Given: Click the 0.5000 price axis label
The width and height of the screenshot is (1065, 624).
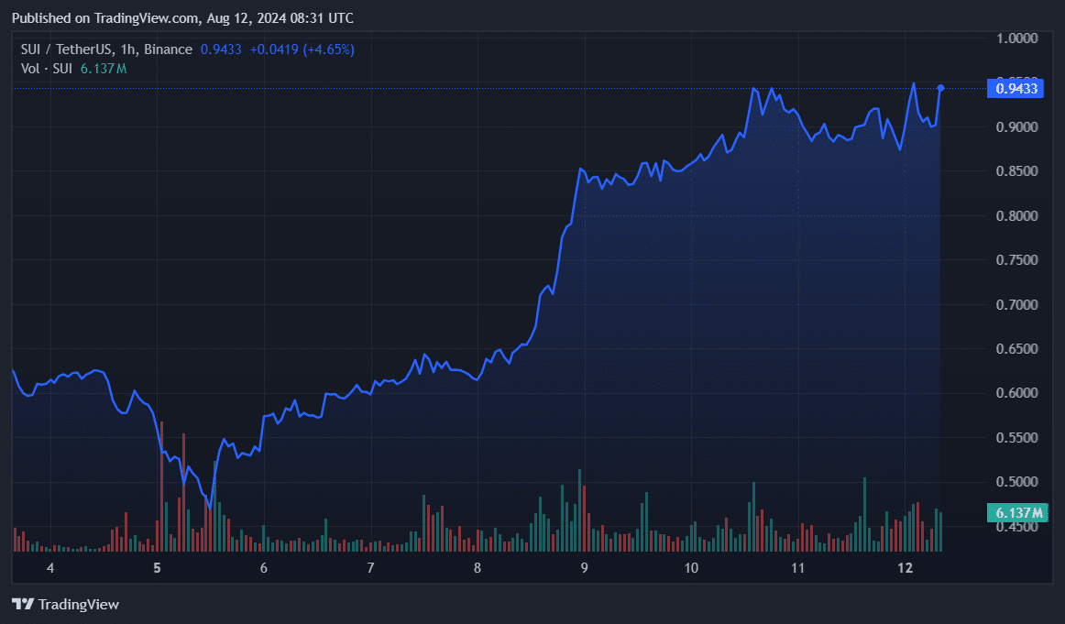Looking at the screenshot, I should 1016,482.
